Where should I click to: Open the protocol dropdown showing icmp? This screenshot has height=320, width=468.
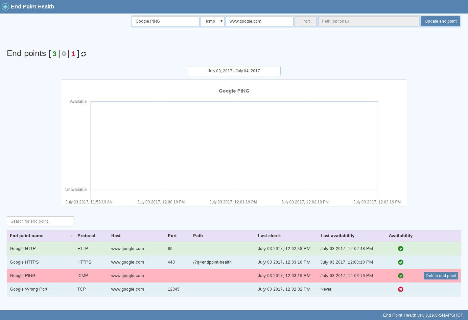click(213, 21)
